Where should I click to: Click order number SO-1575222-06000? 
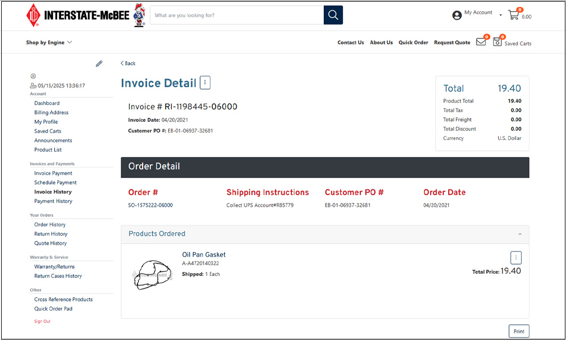coord(151,205)
